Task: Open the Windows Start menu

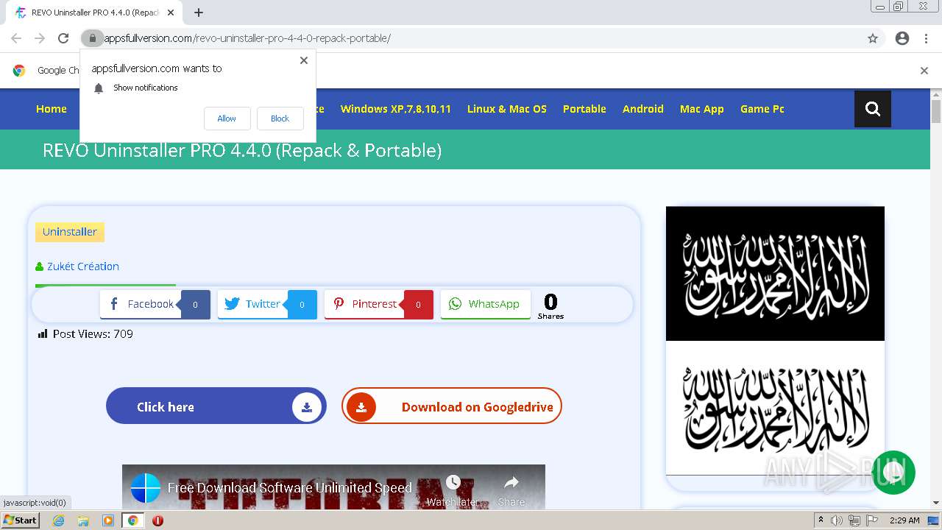Action: 20,520
